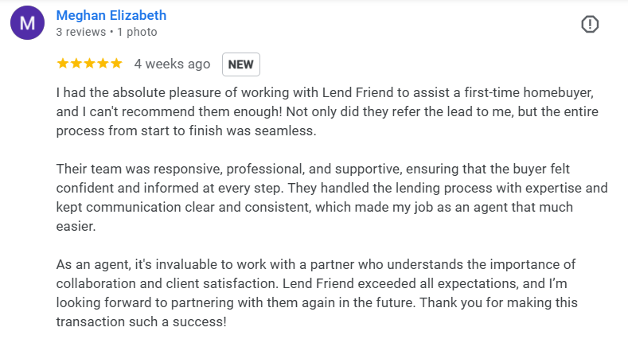The height and width of the screenshot is (339, 628).
Task: Click the paragraph starting 'Their team was responsive'
Action: tap(332, 197)
